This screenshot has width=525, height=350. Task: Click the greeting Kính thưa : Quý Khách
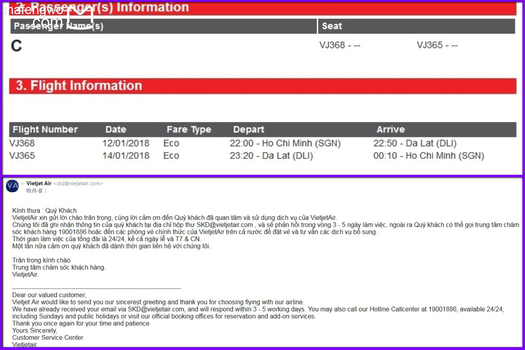44,211
